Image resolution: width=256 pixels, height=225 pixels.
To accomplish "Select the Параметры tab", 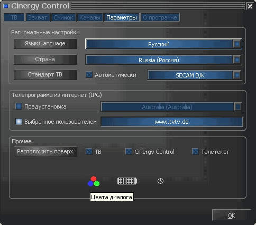I will pos(122,17).
